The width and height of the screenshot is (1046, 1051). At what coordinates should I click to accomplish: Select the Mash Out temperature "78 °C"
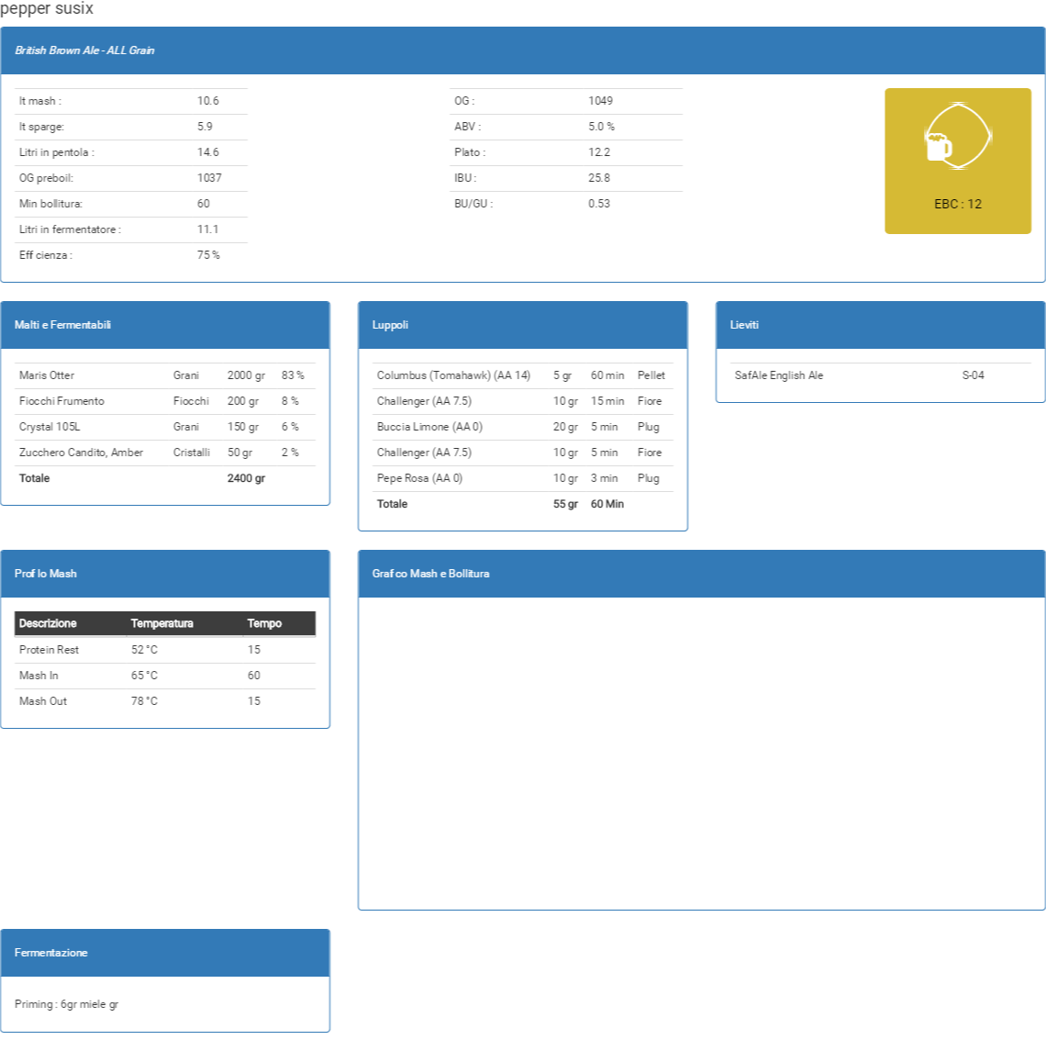tap(144, 702)
